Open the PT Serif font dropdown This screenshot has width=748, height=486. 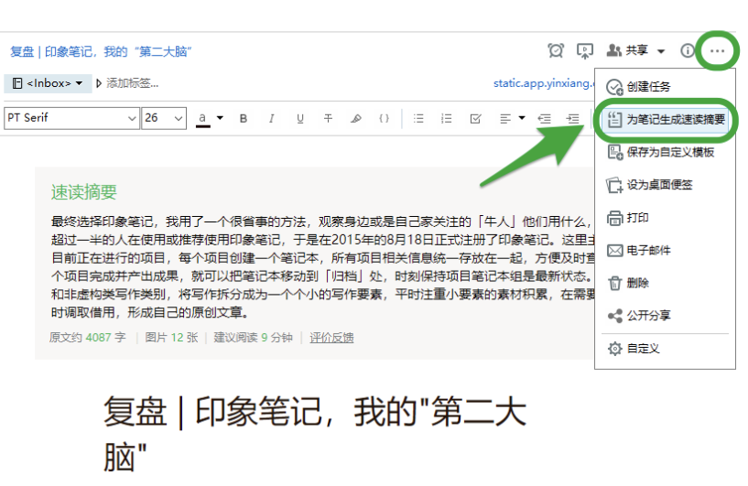[71, 118]
